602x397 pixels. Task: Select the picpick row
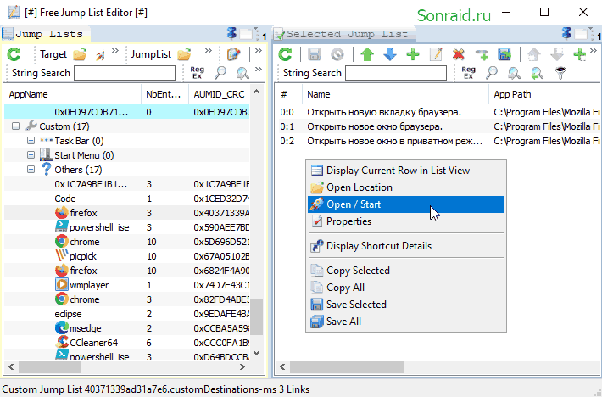127,256
